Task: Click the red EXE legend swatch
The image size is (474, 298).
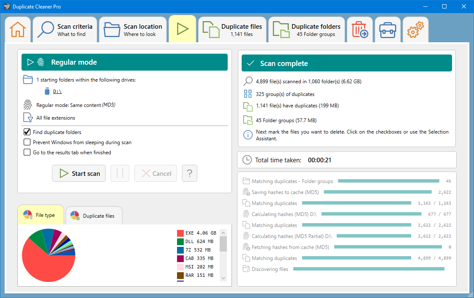Action: pos(180,233)
